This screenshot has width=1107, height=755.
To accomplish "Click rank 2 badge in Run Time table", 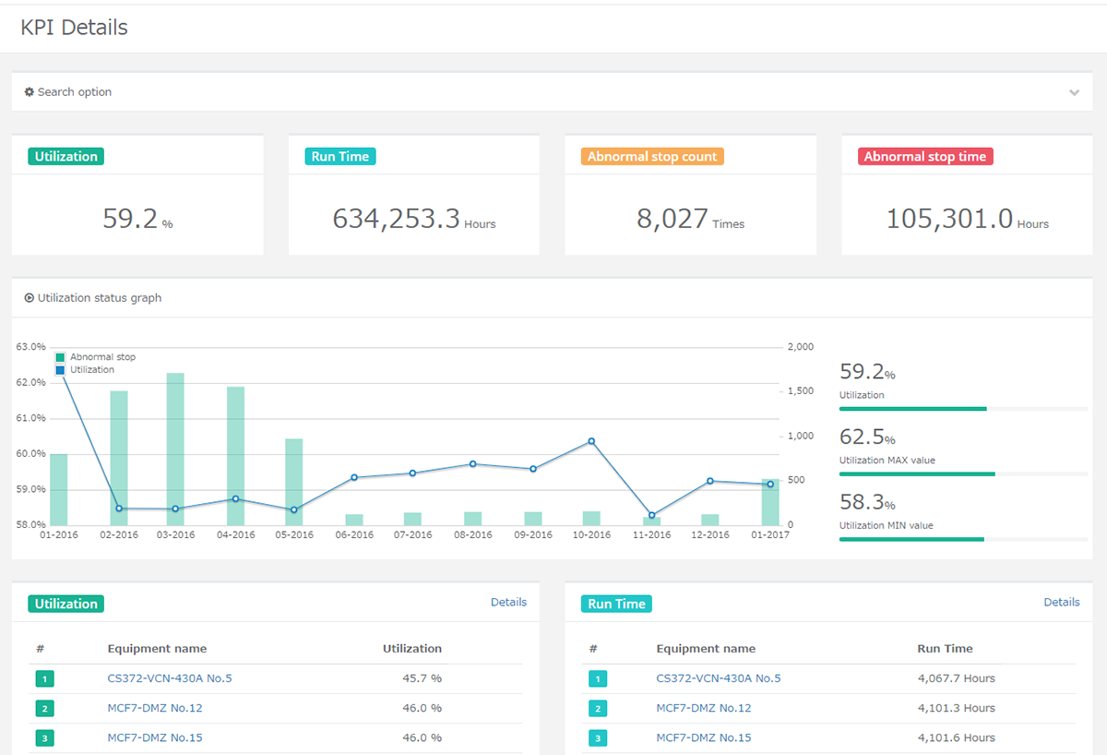I will click(x=598, y=709).
